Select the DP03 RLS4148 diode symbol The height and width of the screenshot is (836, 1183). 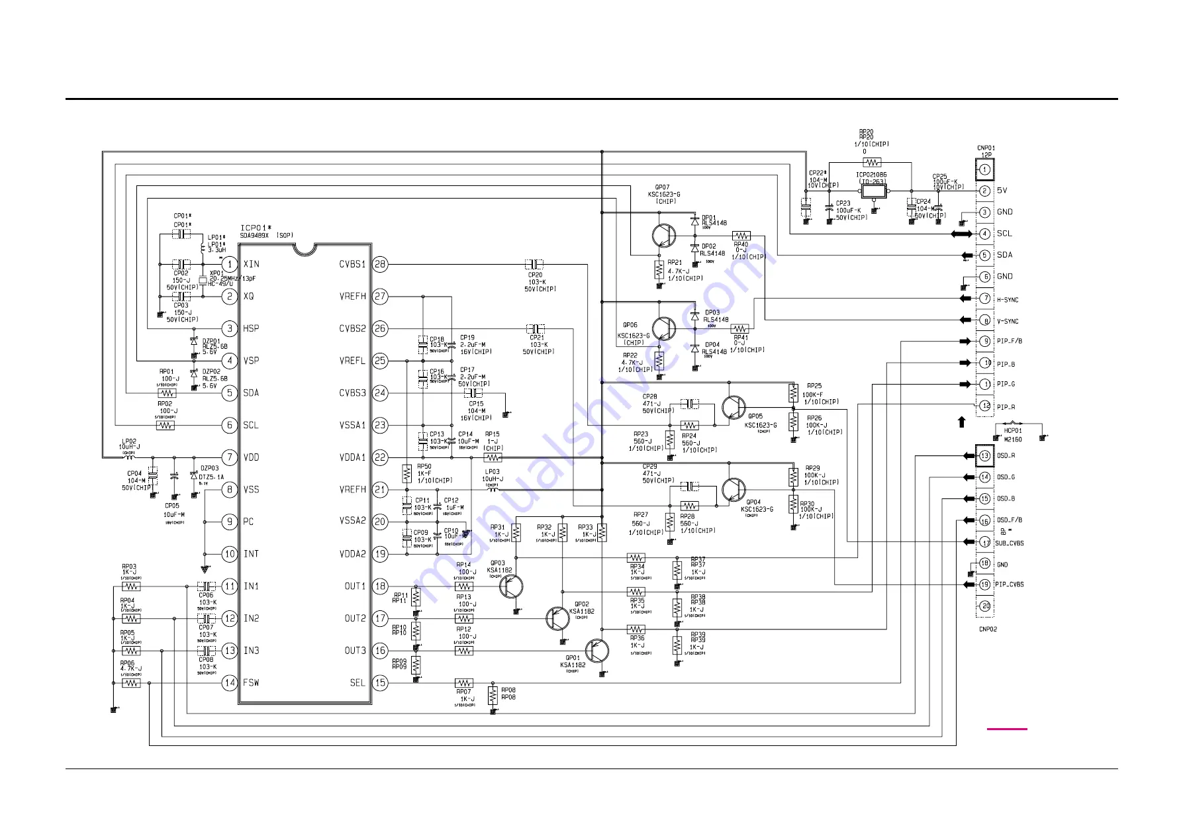click(694, 316)
